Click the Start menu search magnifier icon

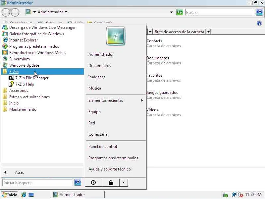[x=78, y=182]
